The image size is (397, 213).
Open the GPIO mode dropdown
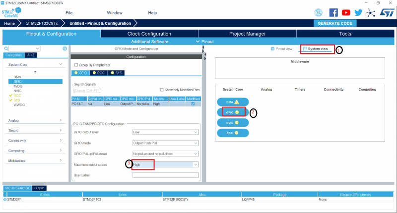[165, 143]
